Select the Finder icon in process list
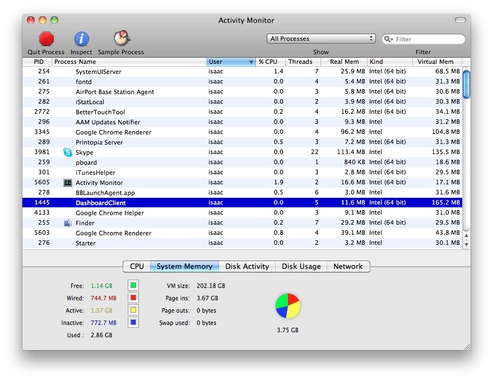Screen dimensions: 493x381 [x=68, y=223]
